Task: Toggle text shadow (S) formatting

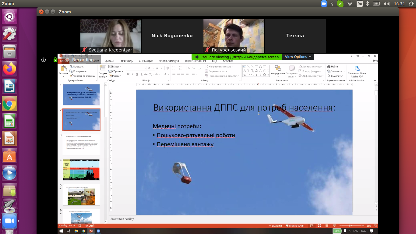Action: pyautogui.click(x=141, y=74)
